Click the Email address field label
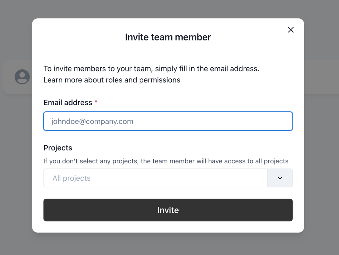This screenshot has width=339, height=255. click(x=68, y=103)
